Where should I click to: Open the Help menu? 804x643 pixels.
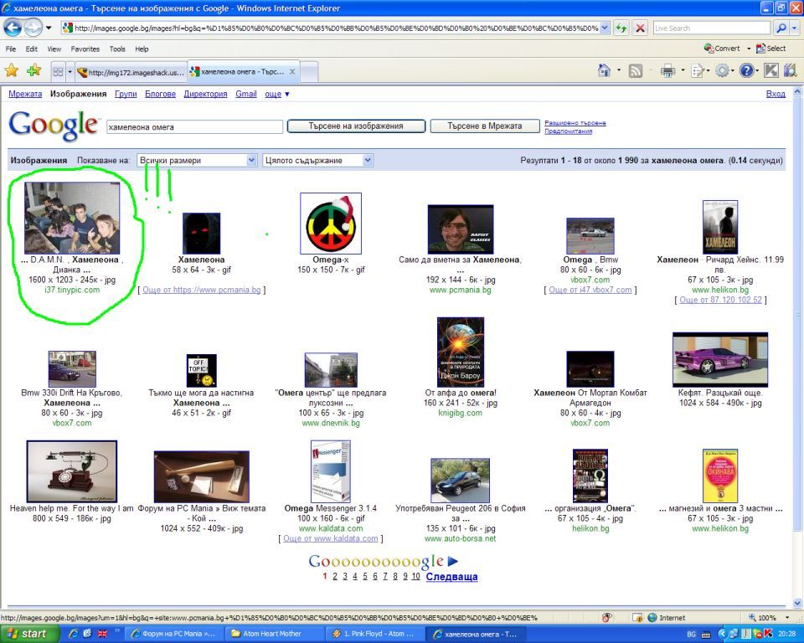[142, 49]
